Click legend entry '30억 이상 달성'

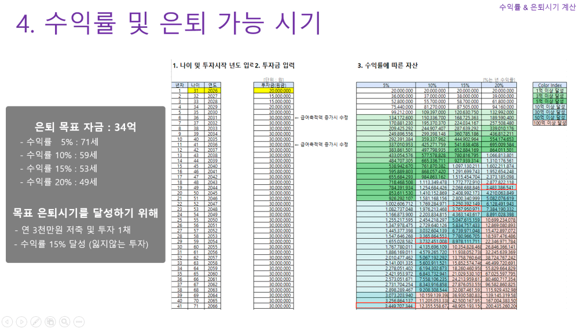pos(549,112)
